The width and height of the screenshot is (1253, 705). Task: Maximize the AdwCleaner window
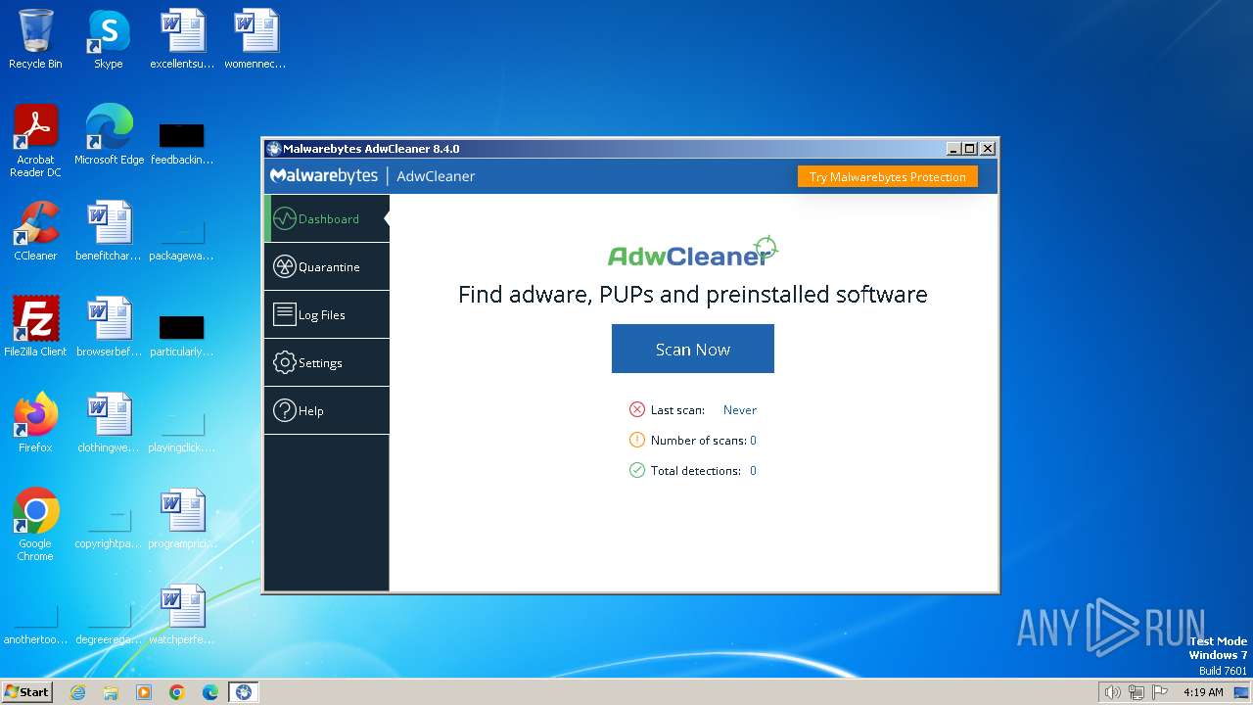[970, 149]
